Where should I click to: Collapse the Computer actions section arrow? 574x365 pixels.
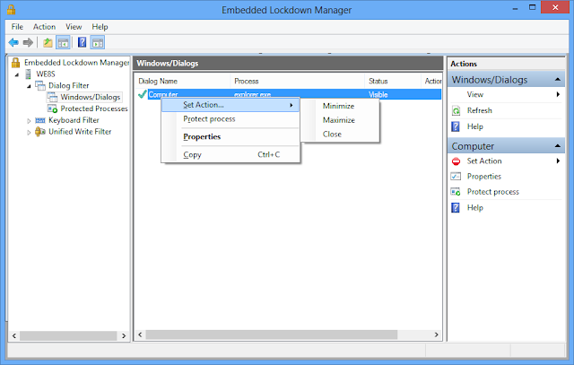(x=558, y=145)
